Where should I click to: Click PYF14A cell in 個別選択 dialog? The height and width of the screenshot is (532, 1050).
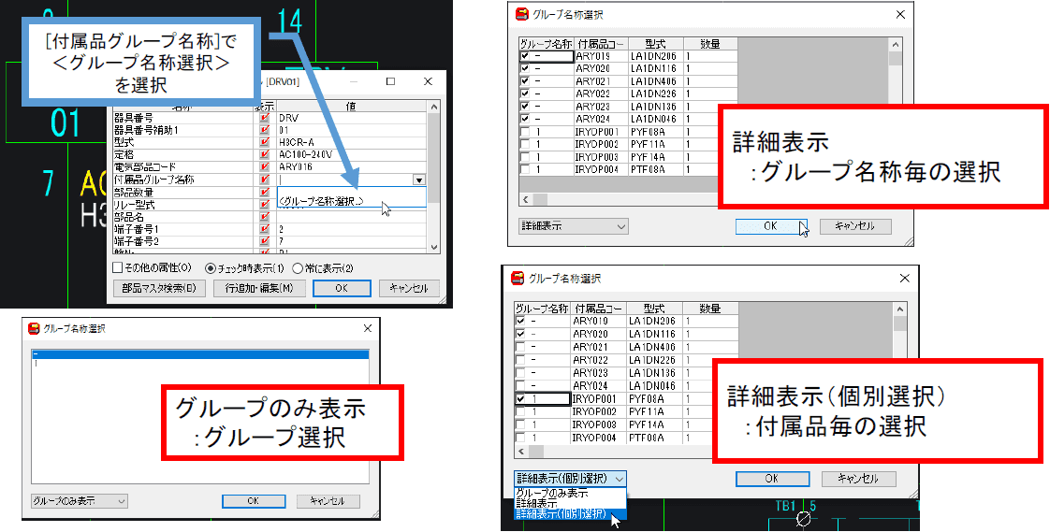[x=654, y=424]
